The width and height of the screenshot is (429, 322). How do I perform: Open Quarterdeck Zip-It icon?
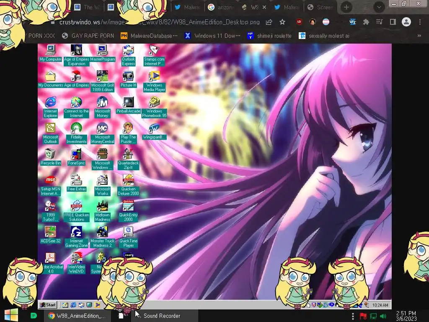(128, 159)
